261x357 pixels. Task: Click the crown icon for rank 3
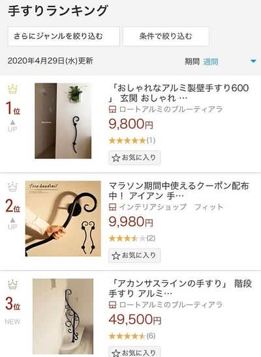[12, 285]
